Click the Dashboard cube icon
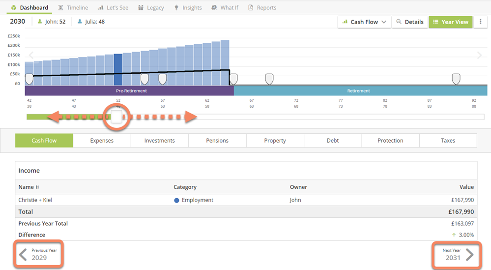Screen dimensions: 491x270 (x=14, y=7)
